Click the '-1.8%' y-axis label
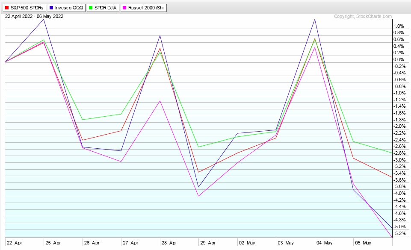The width and height of the screenshot is (411, 250). tap(399, 120)
